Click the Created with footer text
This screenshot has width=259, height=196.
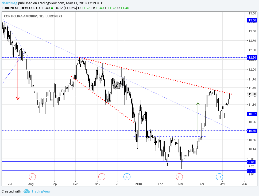11,191
